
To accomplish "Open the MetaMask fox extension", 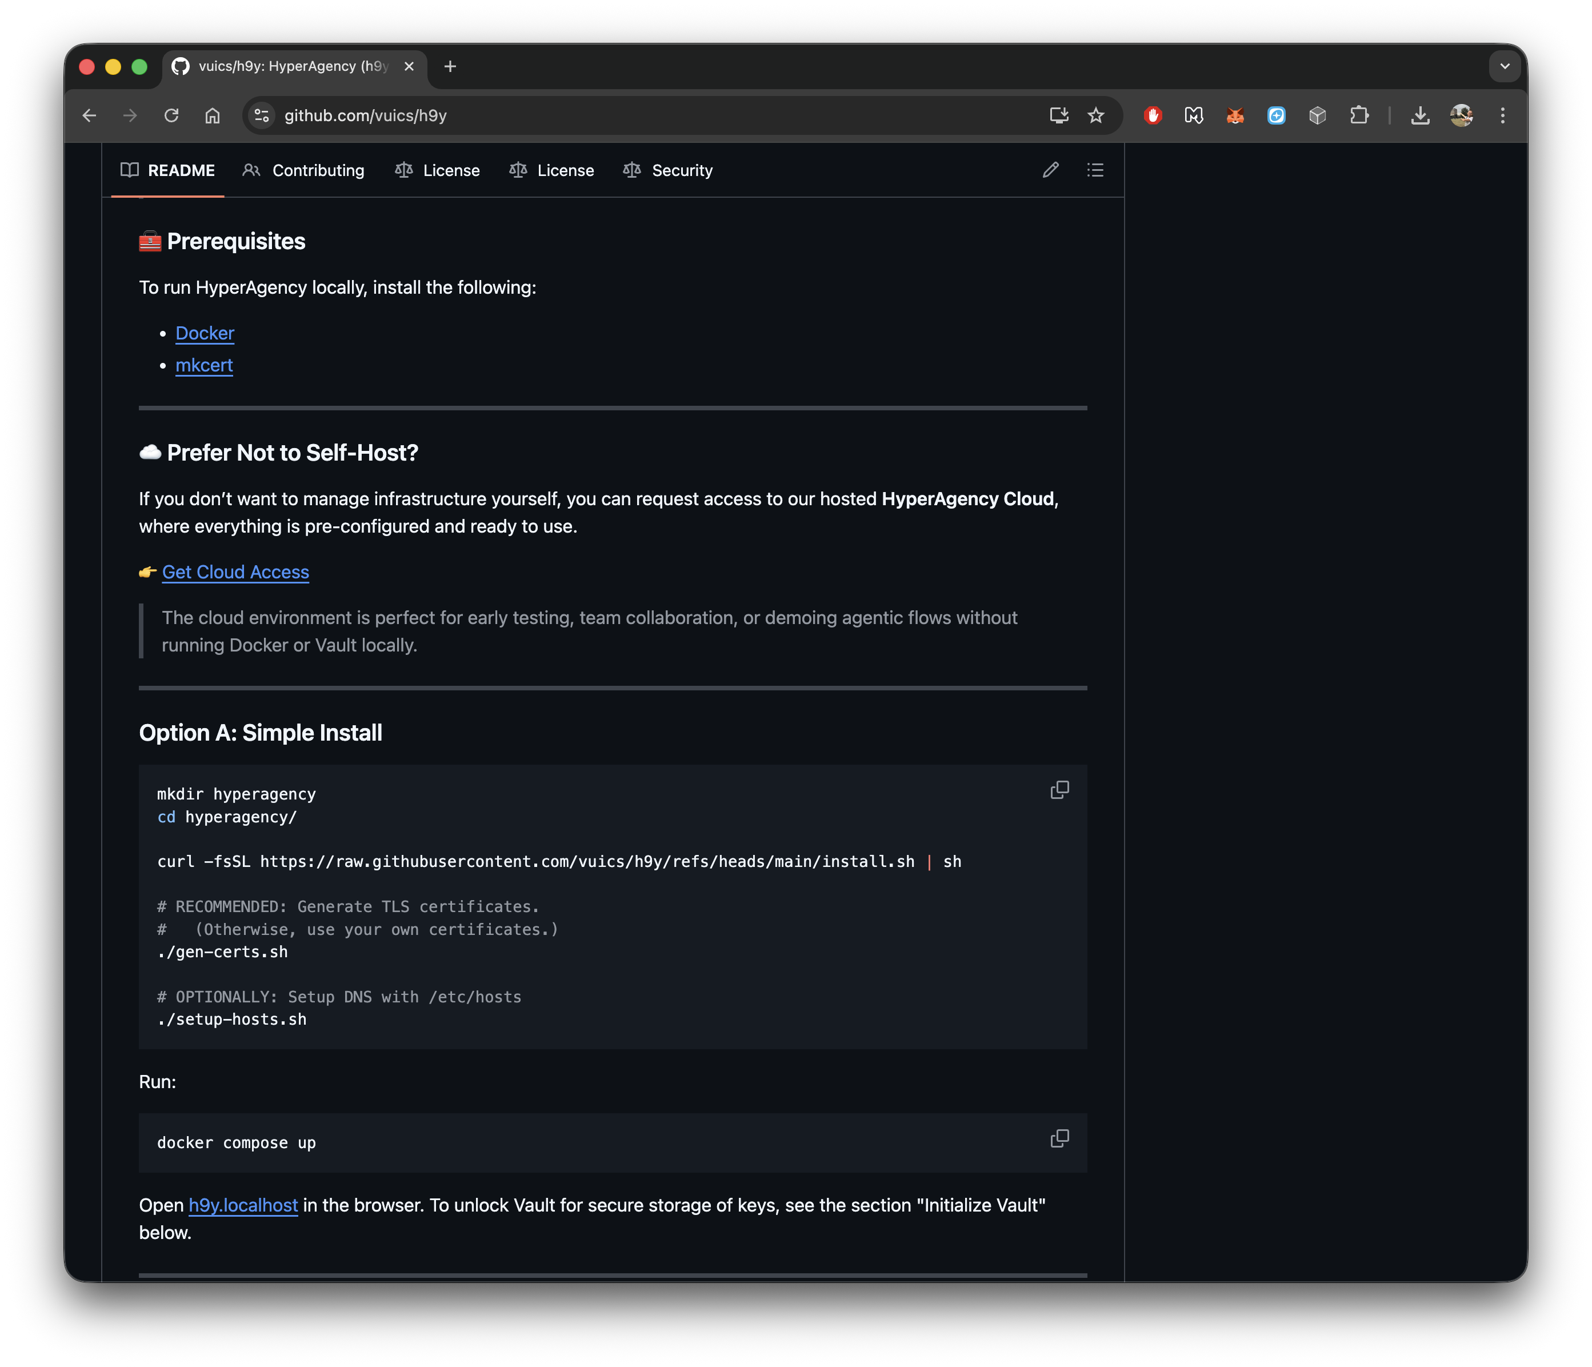I will 1235,115.
